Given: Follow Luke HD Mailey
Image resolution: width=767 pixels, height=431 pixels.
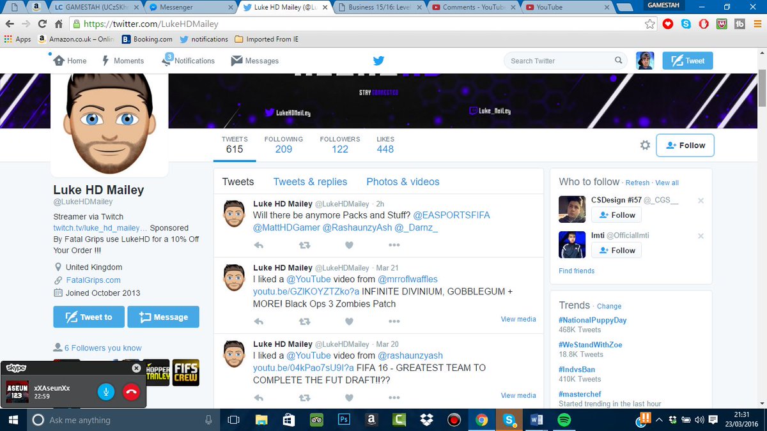Looking at the screenshot, I should tap(685, 146).
